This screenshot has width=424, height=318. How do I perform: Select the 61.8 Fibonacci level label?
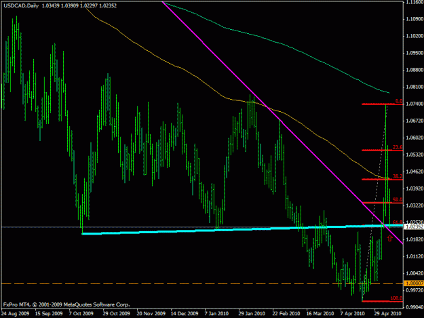tap(398, 222)
